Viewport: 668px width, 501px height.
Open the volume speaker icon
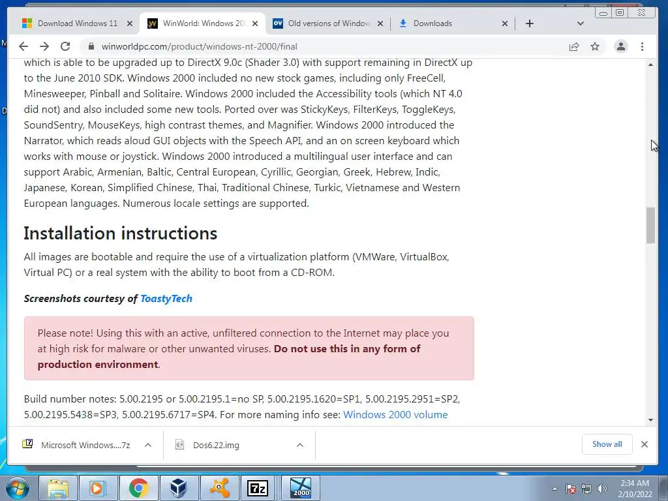[x=602, y=489]
